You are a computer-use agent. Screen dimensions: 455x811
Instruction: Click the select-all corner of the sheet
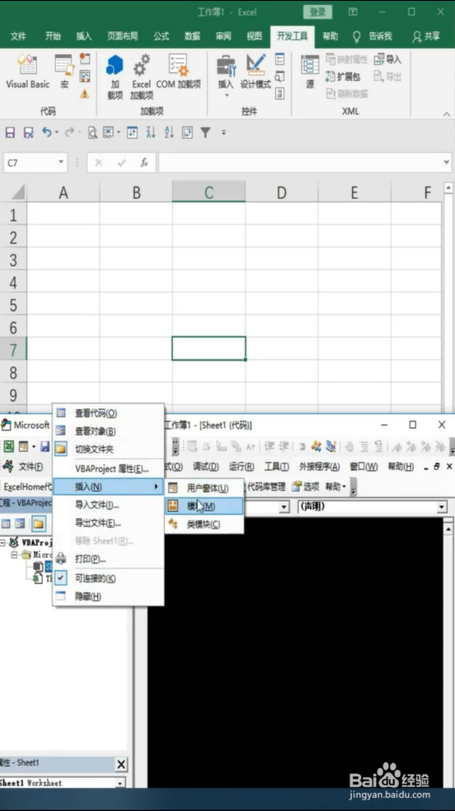click(x=18, y=193)
